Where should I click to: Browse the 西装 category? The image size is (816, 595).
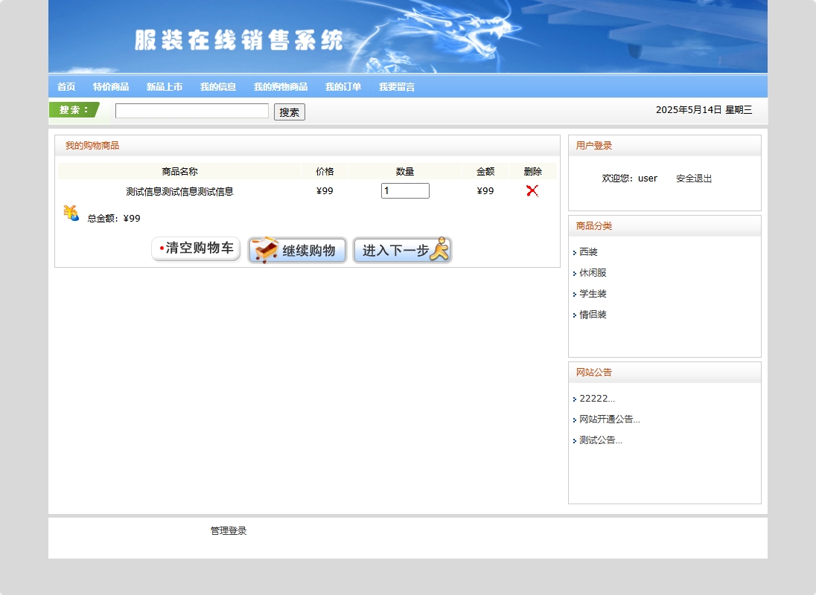click(589, 252)
